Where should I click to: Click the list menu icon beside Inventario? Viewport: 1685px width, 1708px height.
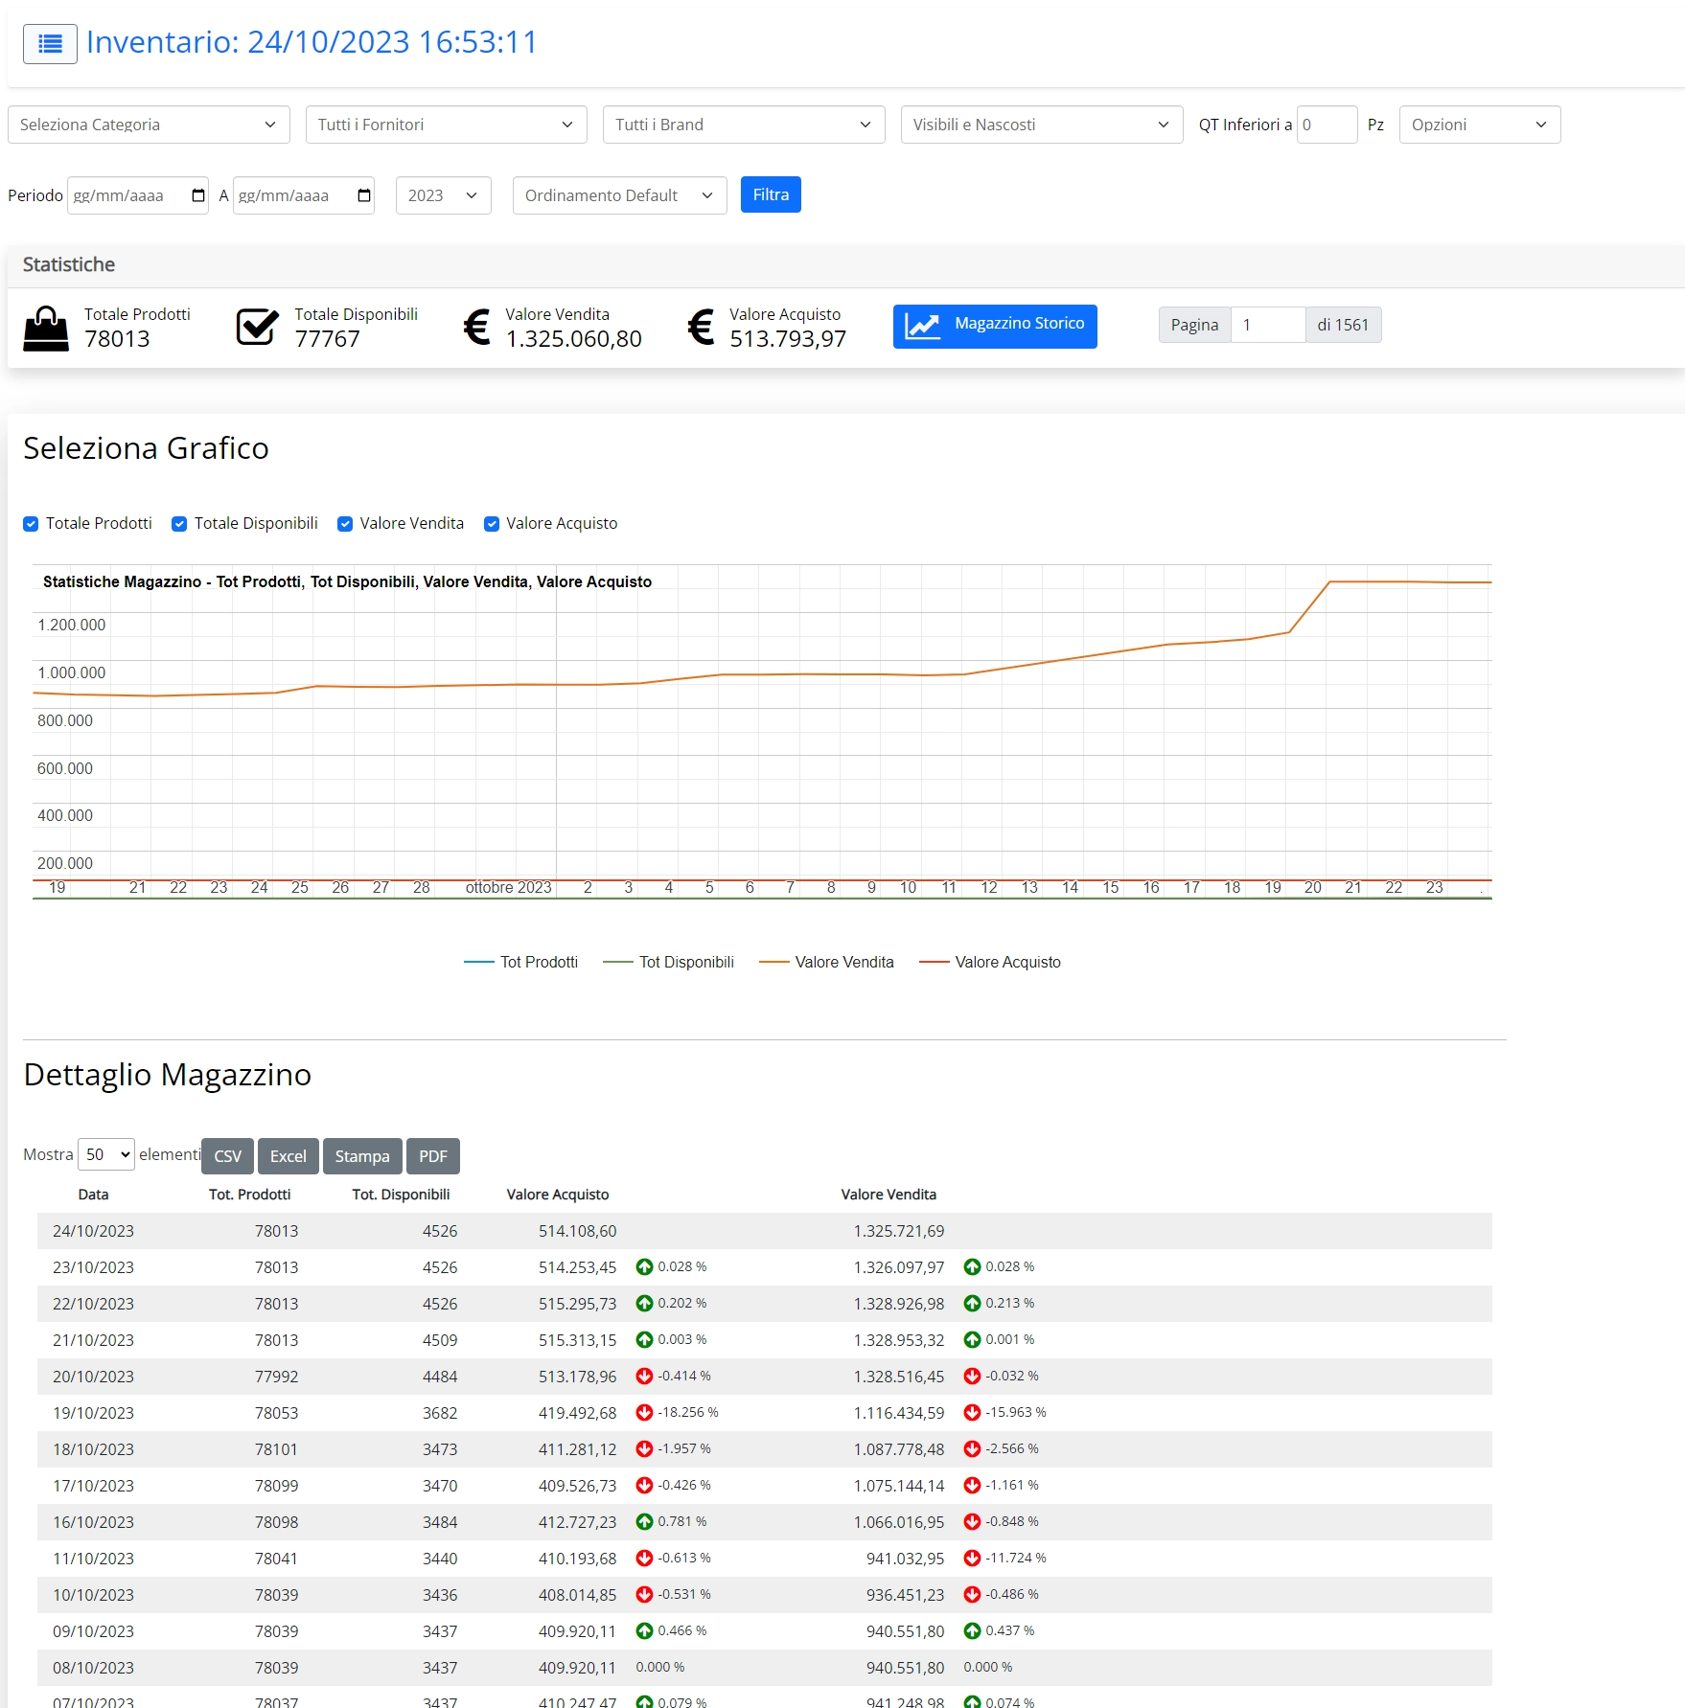(50, 44)
